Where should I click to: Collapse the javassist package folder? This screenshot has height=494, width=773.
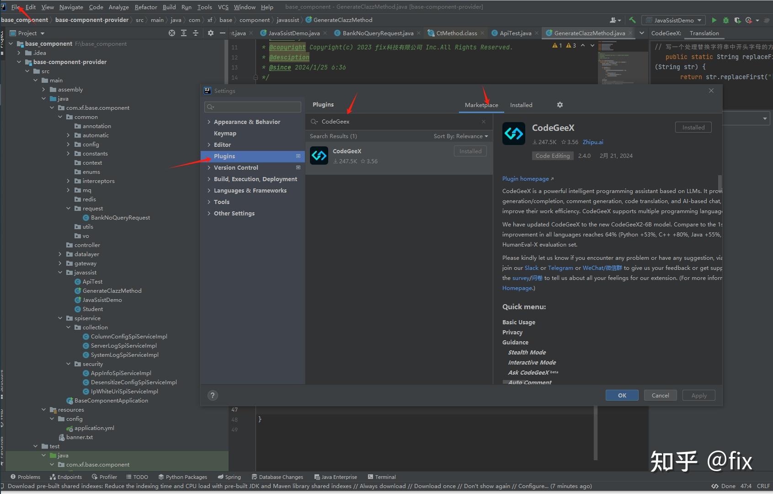click(x=60, y=273)
